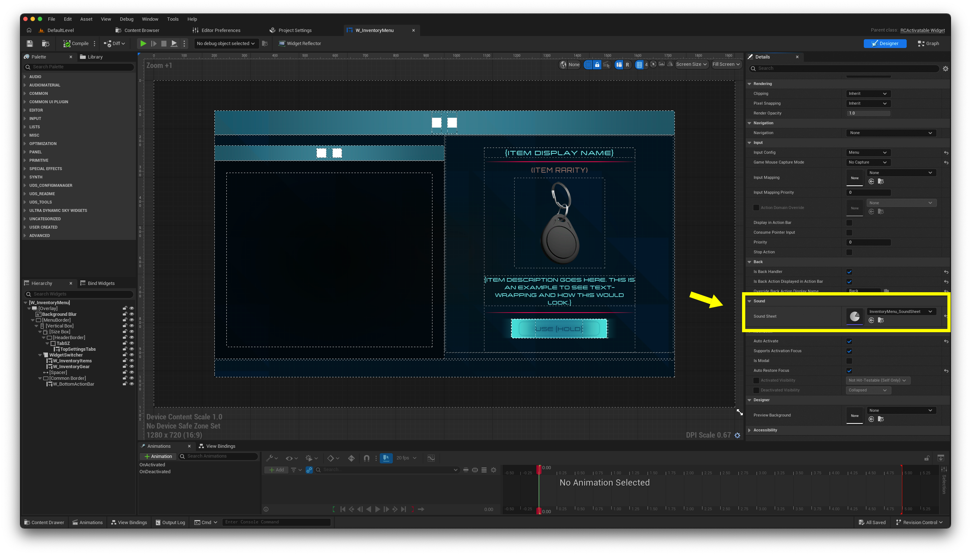971x555 pixels.
Task: Hide the Background Blur widget via eye icon
Action: click(x=132, y=314)
